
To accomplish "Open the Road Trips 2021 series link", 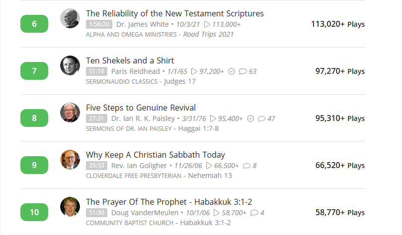I will pyautogui.click(x=208, y=34).
